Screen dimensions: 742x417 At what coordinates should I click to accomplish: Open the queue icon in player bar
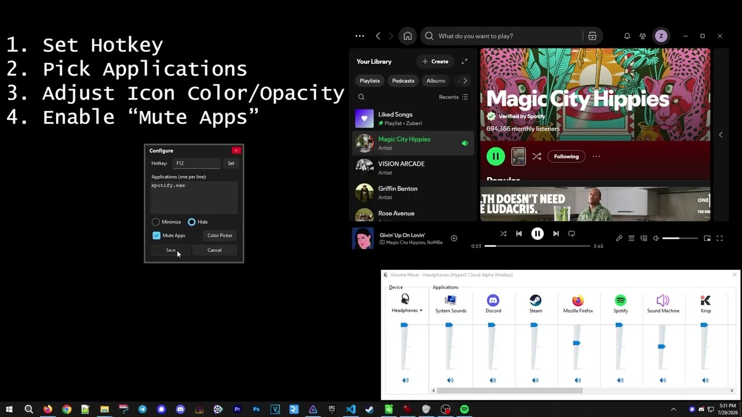(631, 238)
